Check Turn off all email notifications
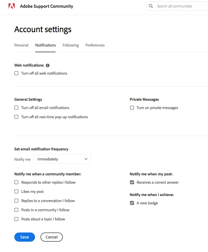The width and height of the screenshot is (208, 252). pos(16,108)
